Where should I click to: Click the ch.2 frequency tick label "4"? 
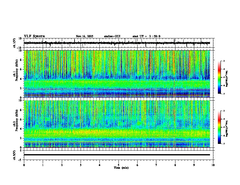[21, 129]
